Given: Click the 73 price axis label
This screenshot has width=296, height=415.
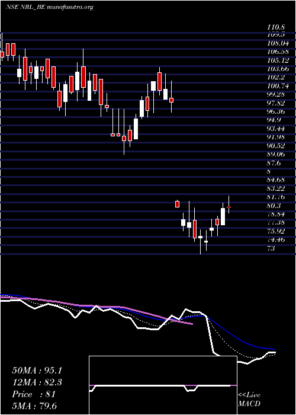Looking at the screenshot, I should pyautogui.click(x=271, y=249).
